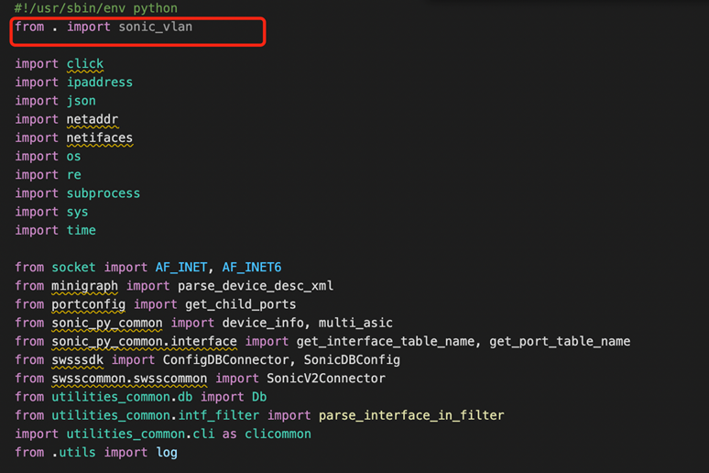Click the 'netaddr' module name
This screenshot has height=473, width=709.
click(x=93, y=119)
